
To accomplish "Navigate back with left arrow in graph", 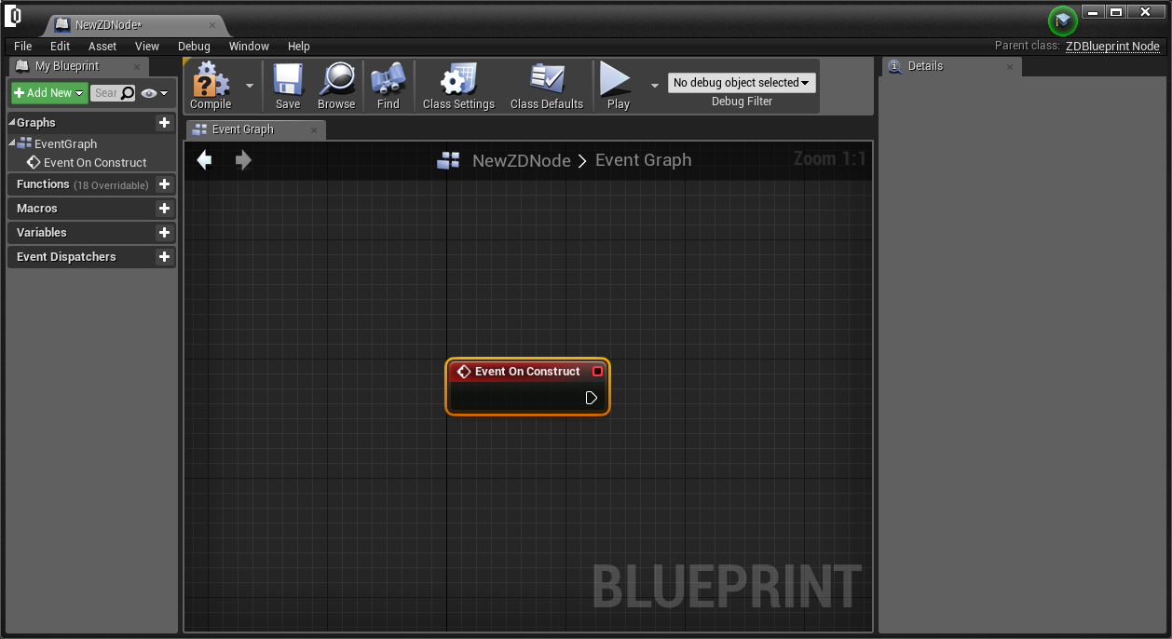I will click(x=204, y=160).
